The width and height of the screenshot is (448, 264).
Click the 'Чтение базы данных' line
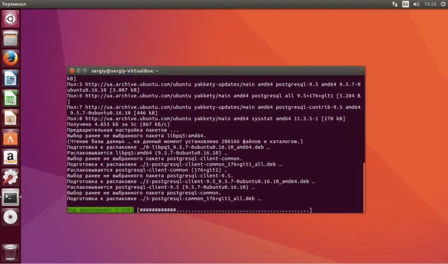click(x=185, y=142)
